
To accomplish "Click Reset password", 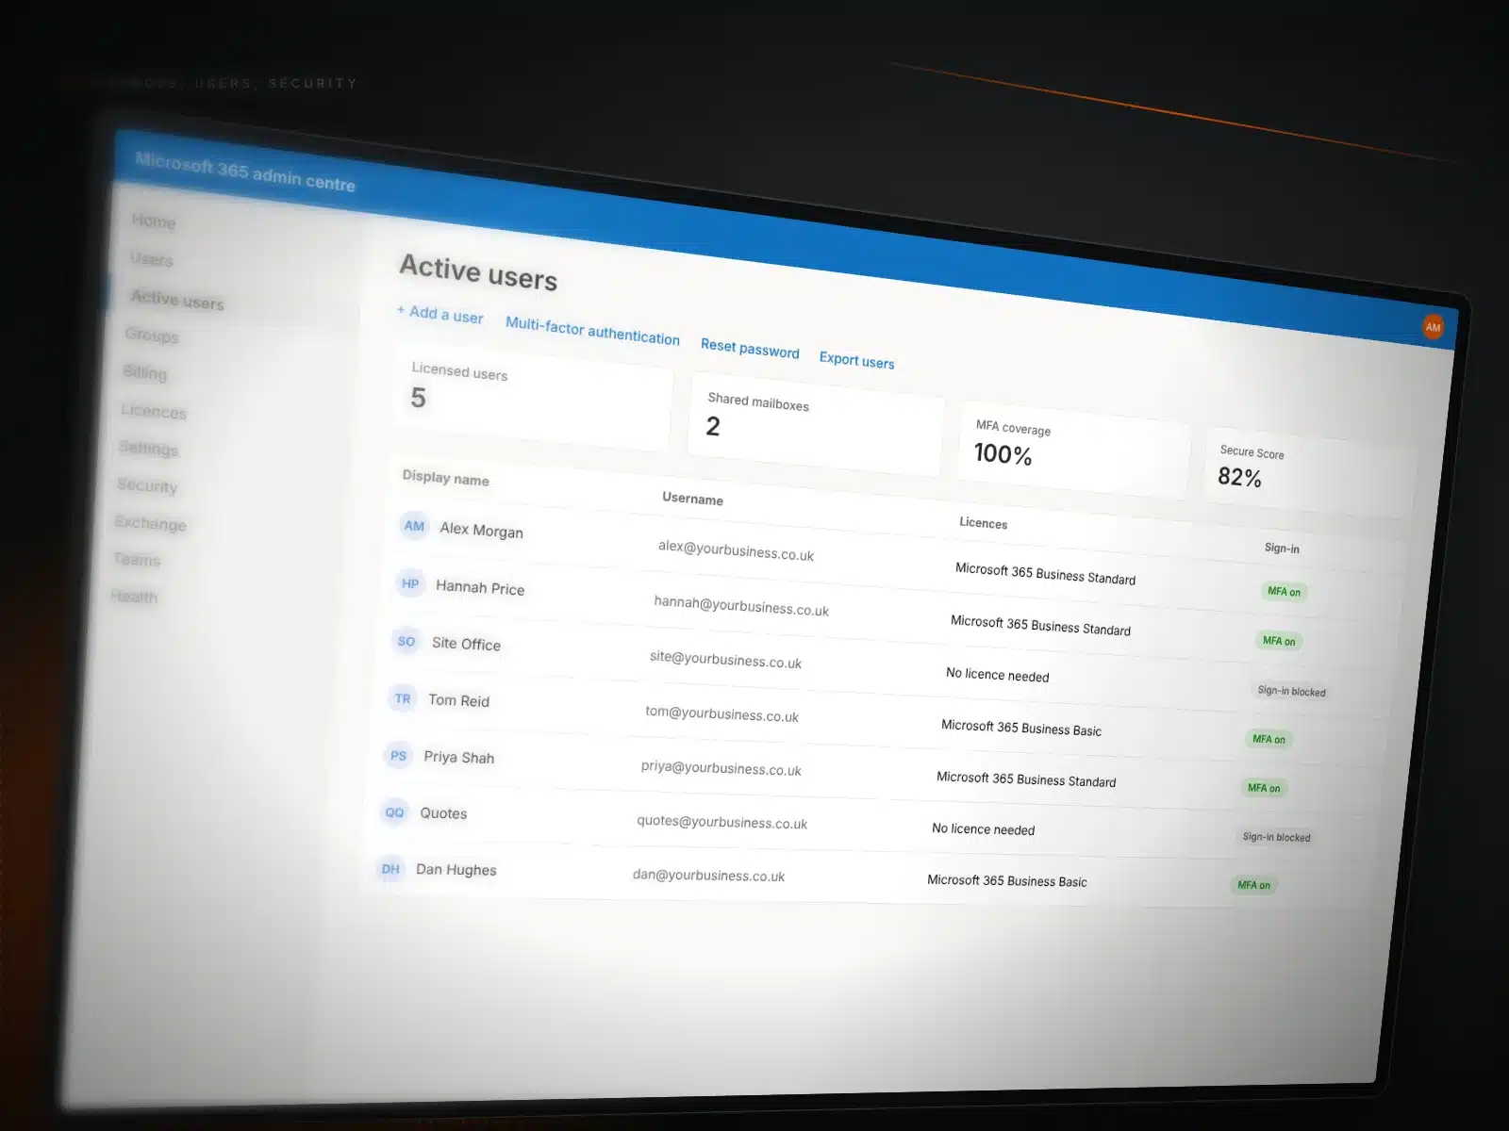I will 750,348.
